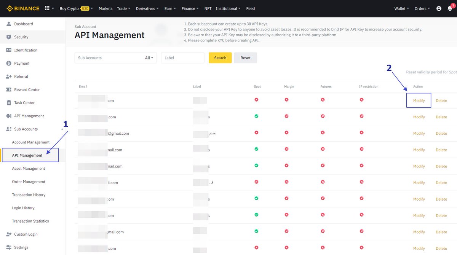
Task: Expand the Trade dropdown menu
Action: tap(124, 8)
